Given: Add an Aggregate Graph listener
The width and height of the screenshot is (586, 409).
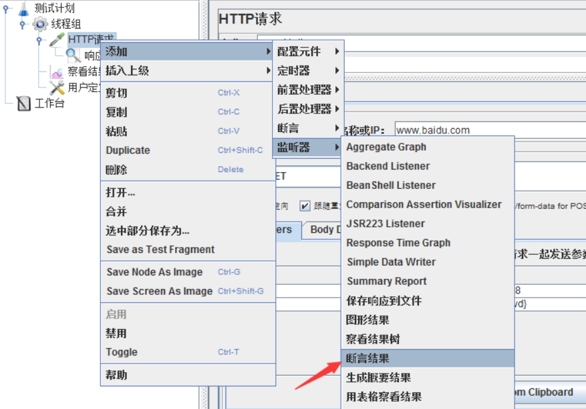Looking at the screenshot, I should coord(428,147).
